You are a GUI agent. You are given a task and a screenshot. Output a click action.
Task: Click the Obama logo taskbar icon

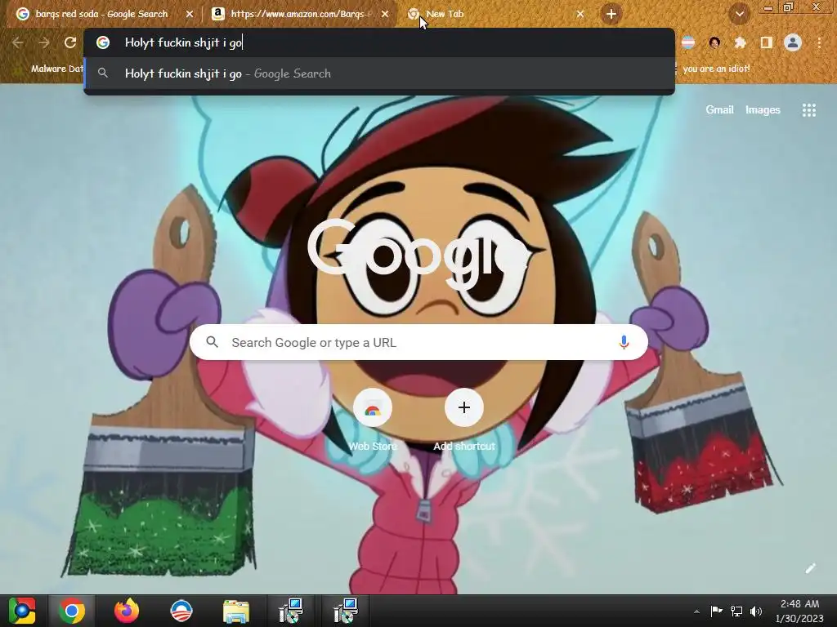click(x=181, y=611)
